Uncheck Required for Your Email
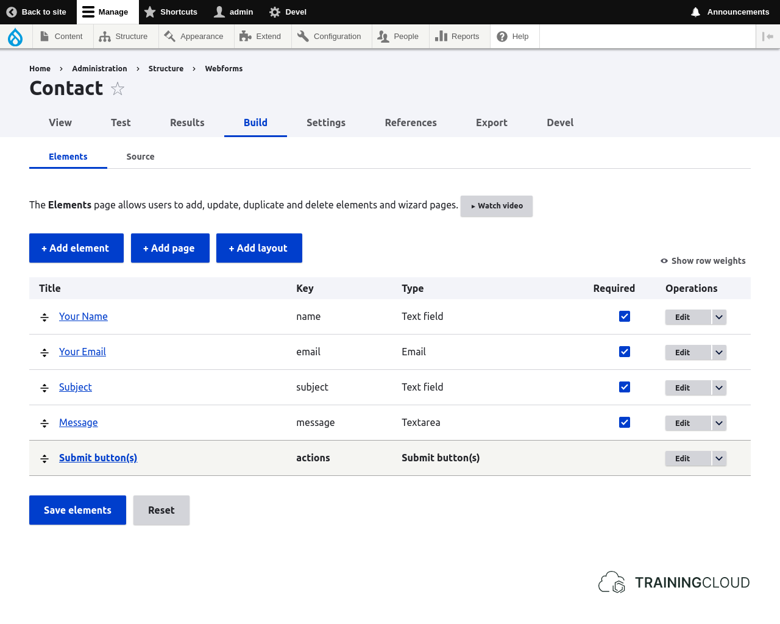 [x=625, y=352]
